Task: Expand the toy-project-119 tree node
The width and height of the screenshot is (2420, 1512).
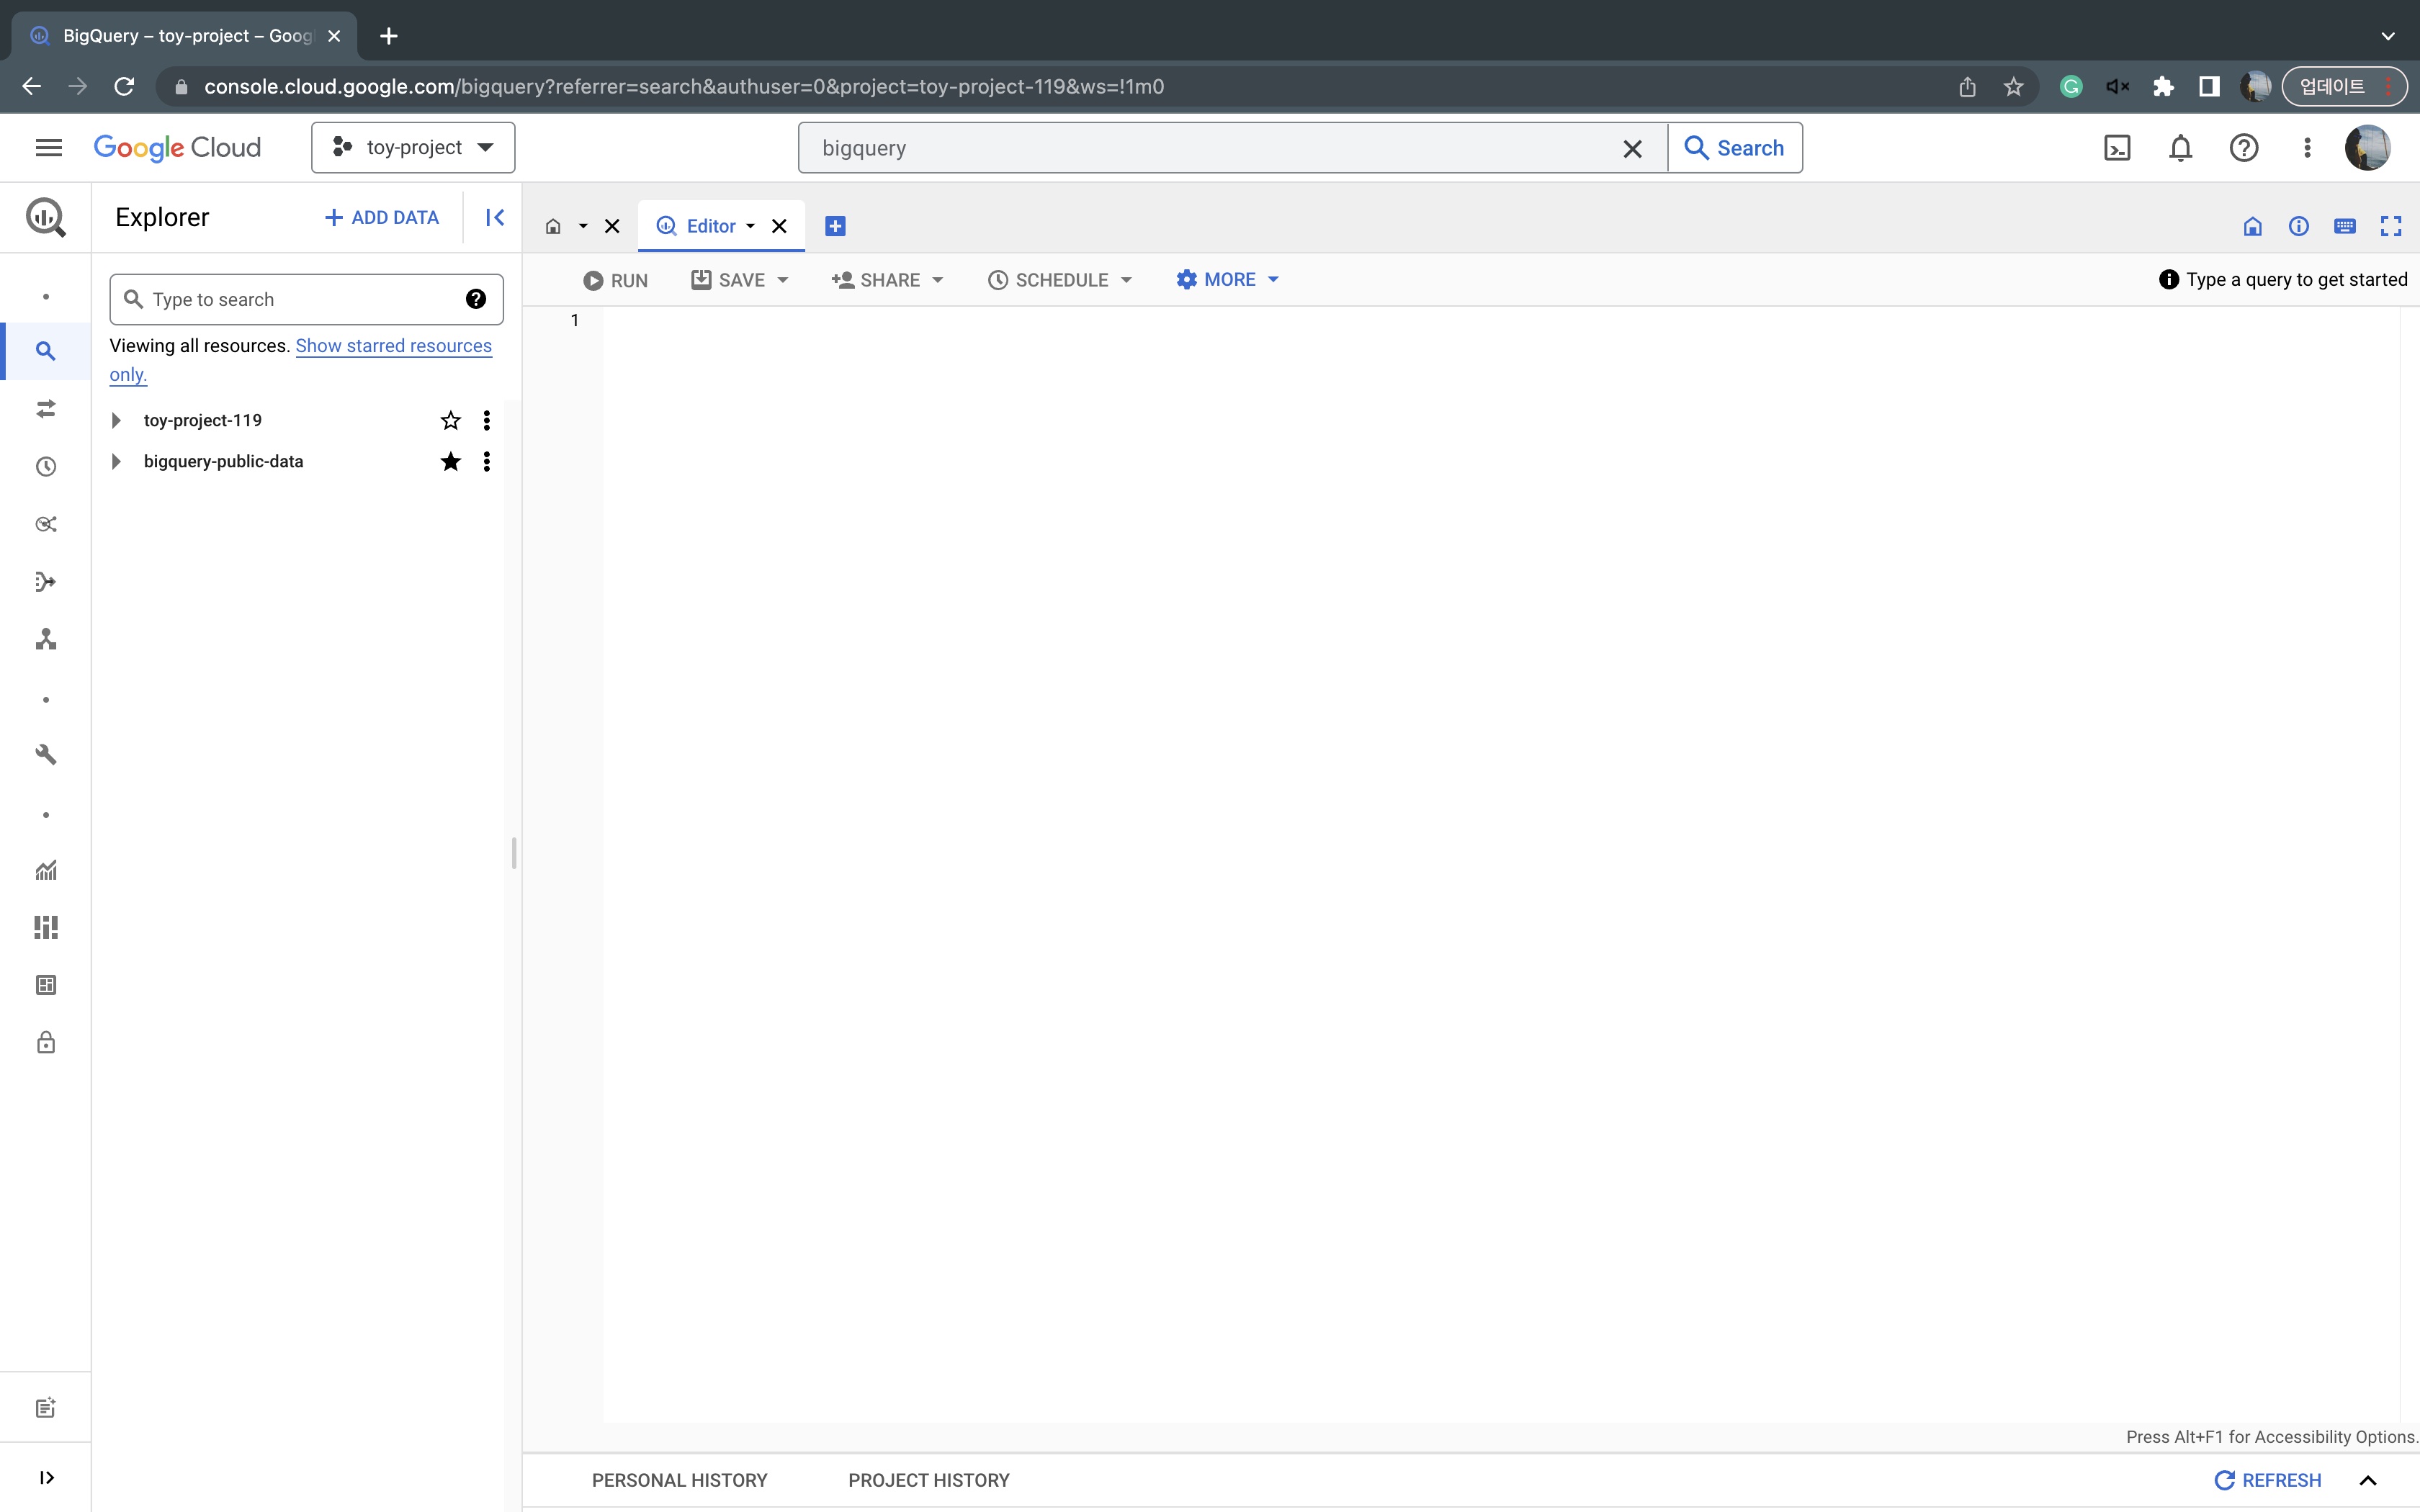Action: click(116, 420)
